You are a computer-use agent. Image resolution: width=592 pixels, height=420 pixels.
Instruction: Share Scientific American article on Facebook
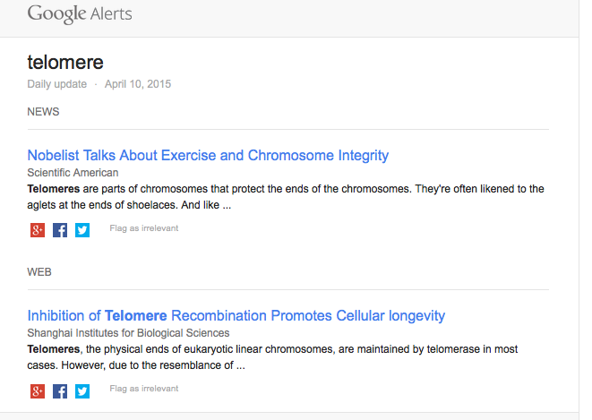tap(60, 230)
